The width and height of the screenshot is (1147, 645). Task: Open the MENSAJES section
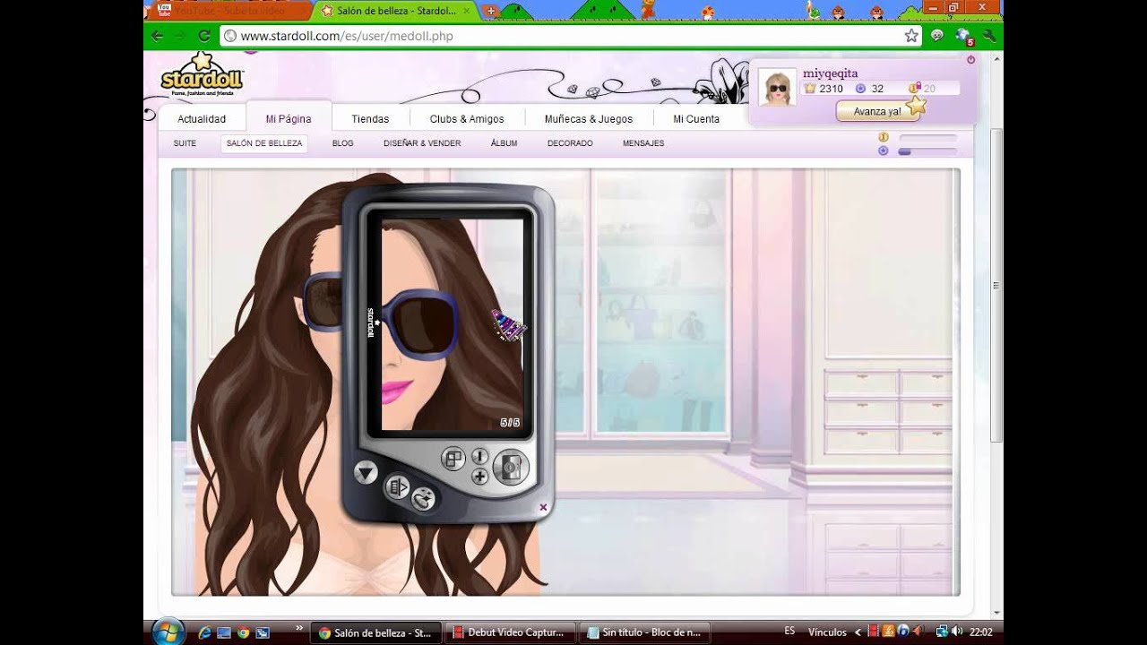[x=643, y=143]
